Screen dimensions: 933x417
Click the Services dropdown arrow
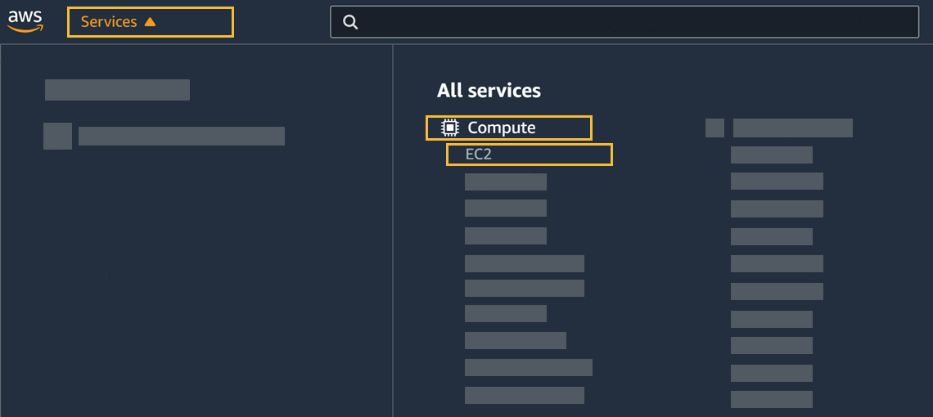coord(150,22)
